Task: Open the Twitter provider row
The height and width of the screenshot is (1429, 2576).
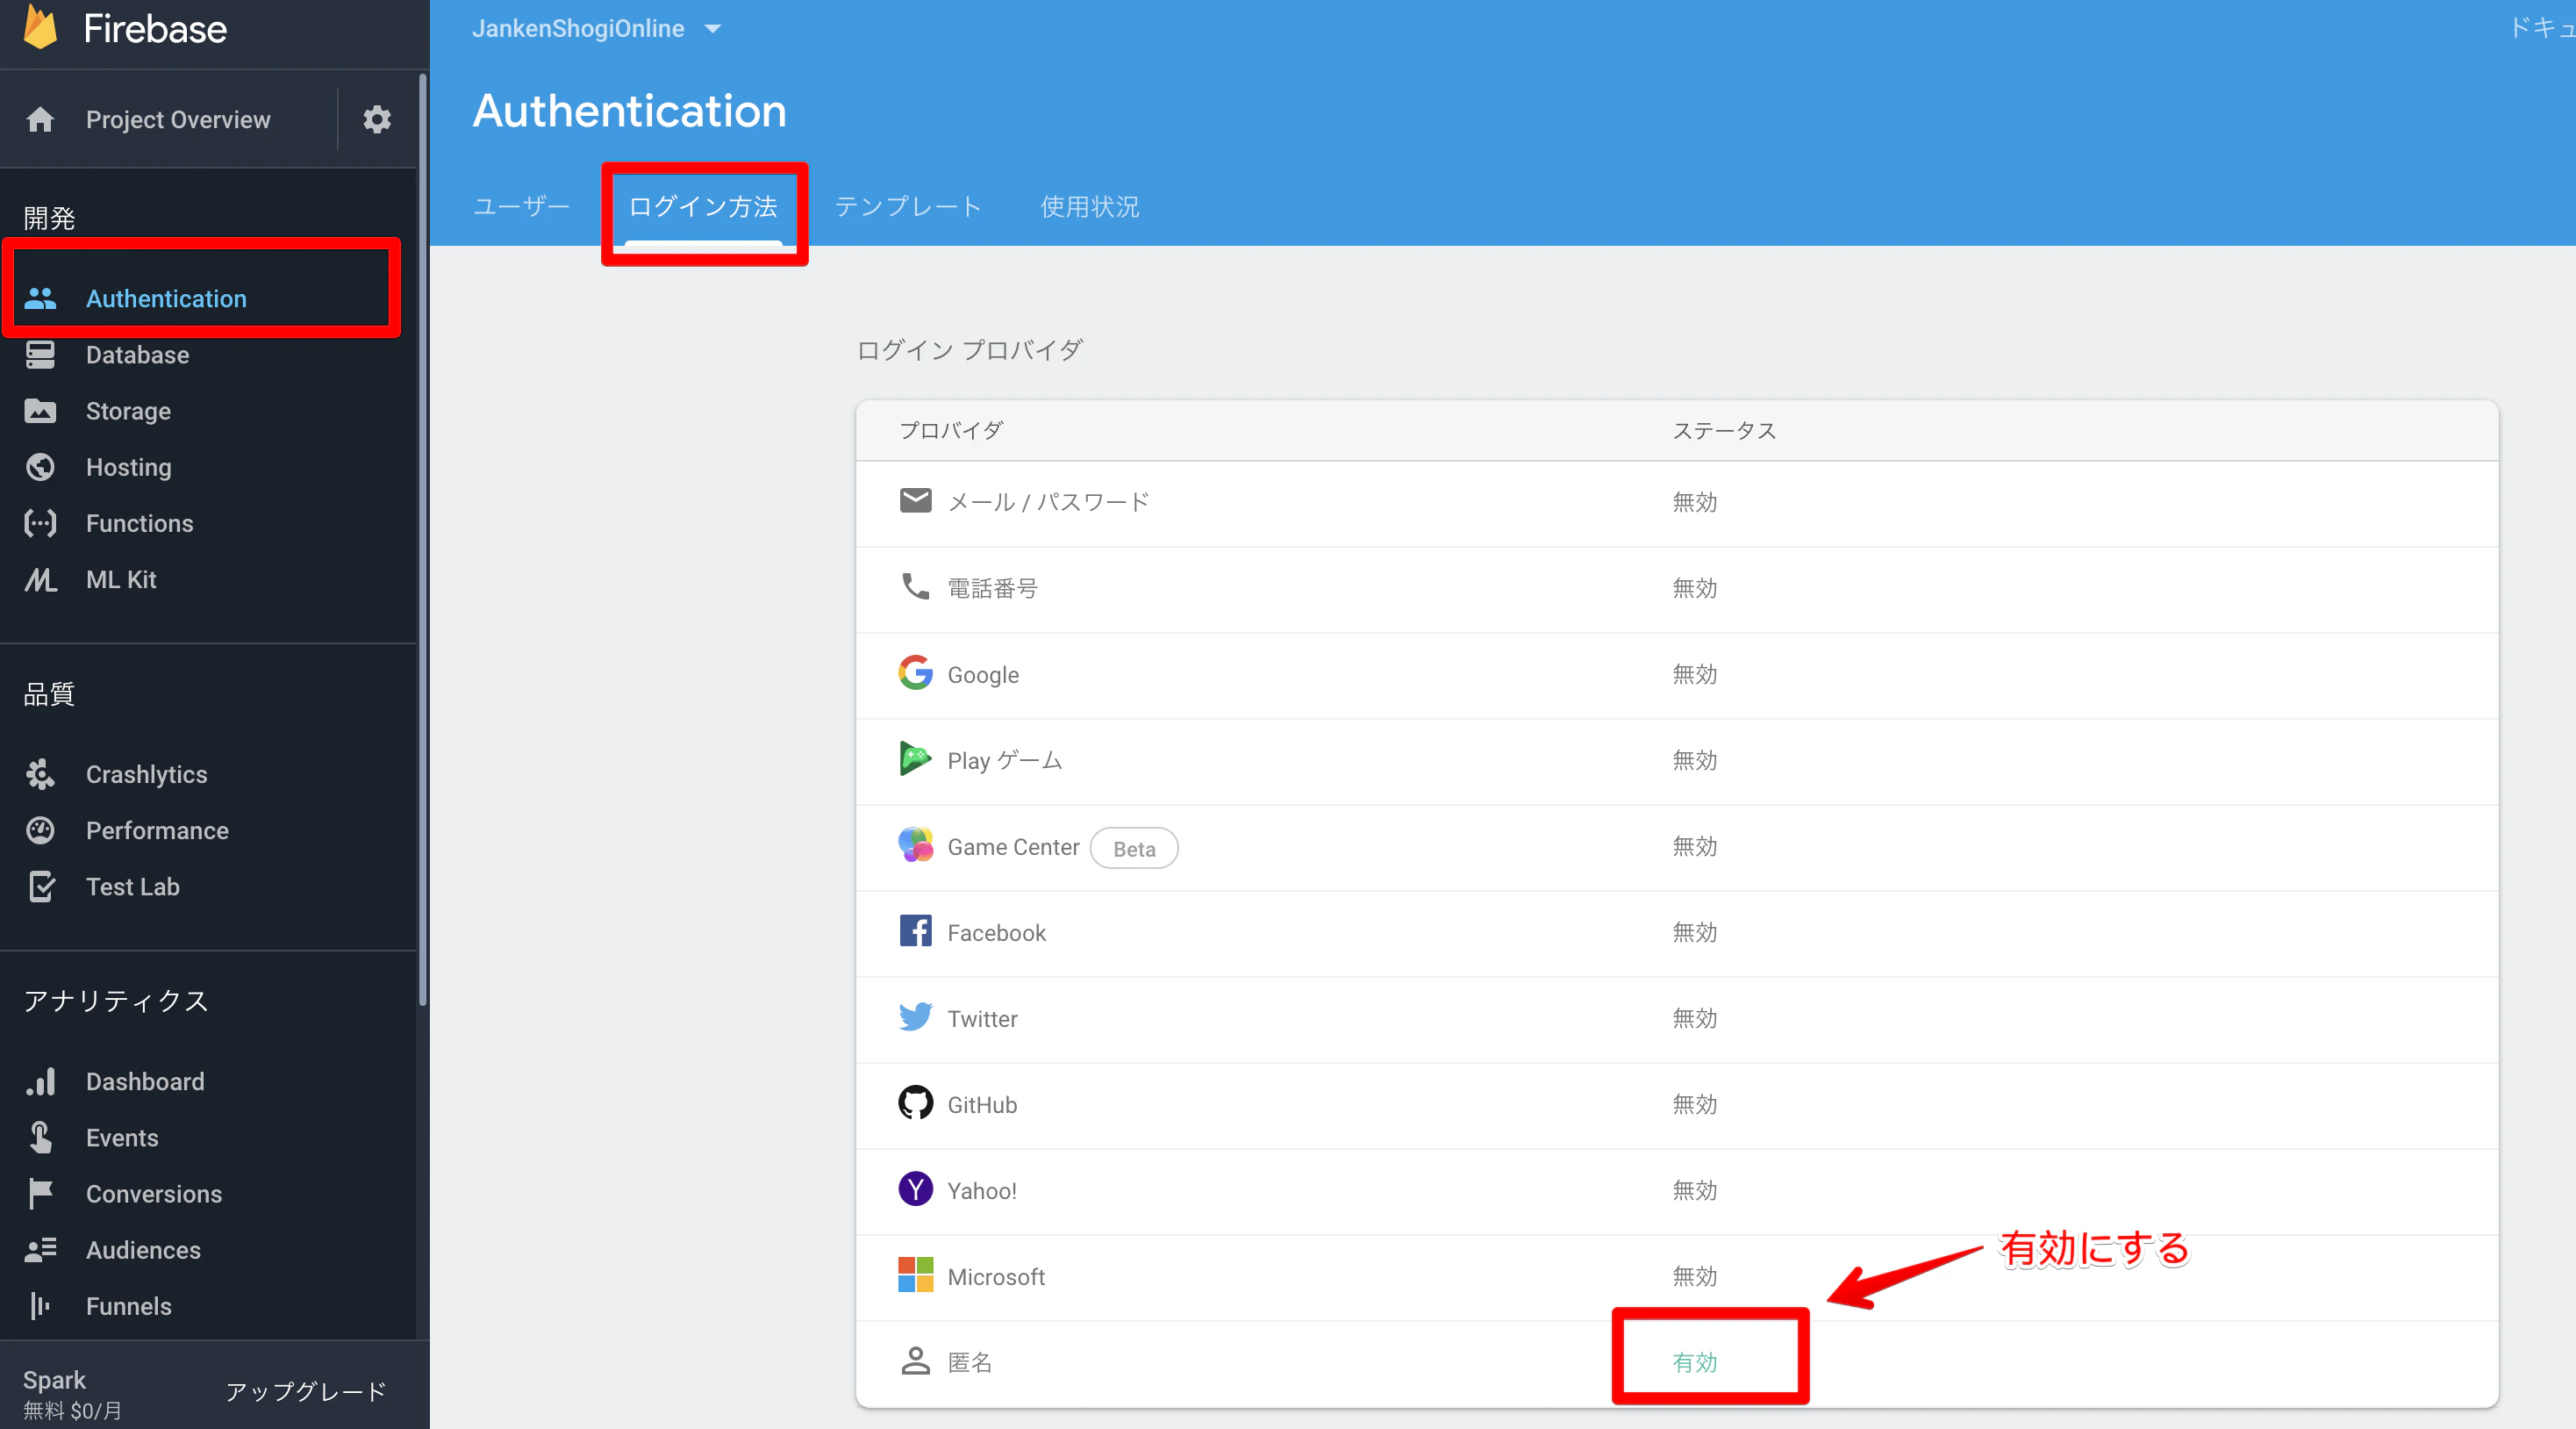Action: [x=1677, y=1019]
